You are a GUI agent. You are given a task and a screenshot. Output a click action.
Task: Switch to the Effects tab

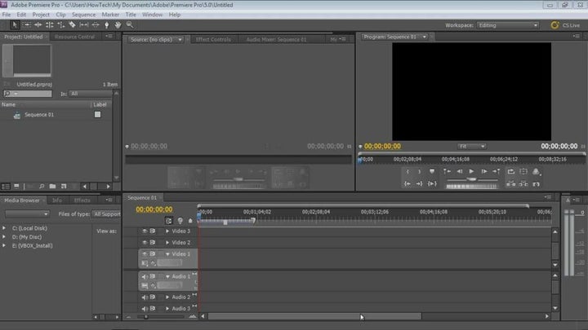click(82, 200)
